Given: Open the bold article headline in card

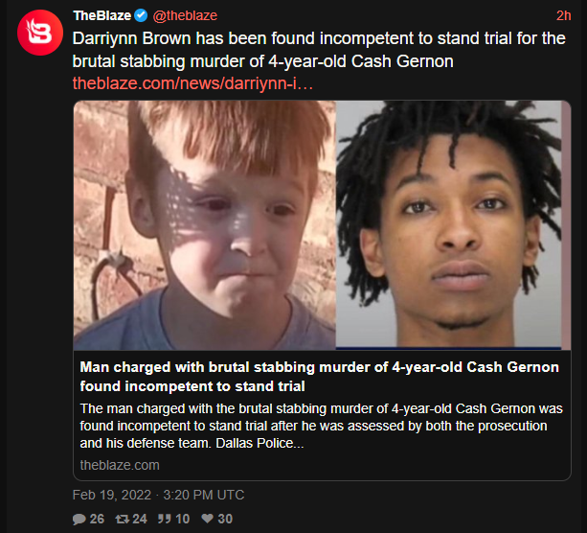Looking at the screenshot, I should click(x=319, y=377).
